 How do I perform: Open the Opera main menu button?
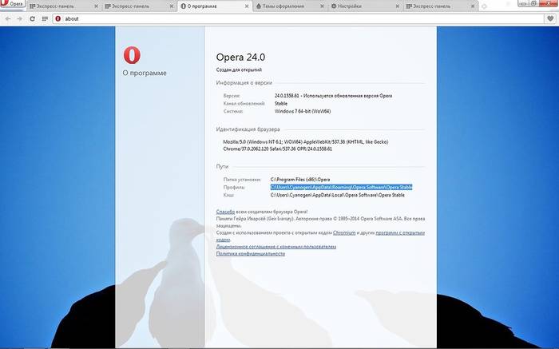click(11, 5)
